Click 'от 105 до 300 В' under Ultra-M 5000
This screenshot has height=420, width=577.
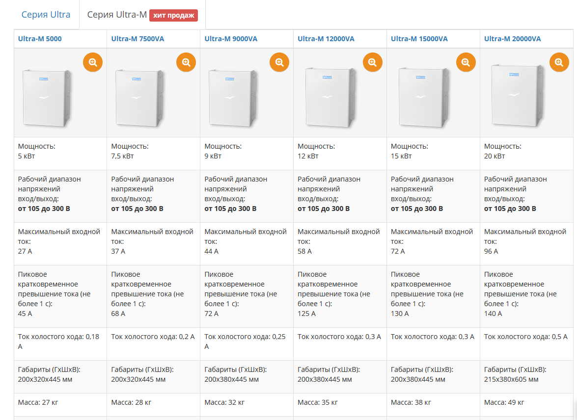coord(44,209)
